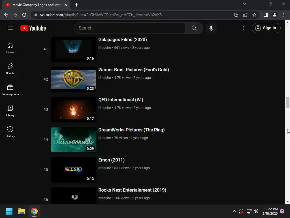This screenshot has height=218, width=290.
Task: Open Subscriptions in the sidebar
Action: coord(10,90)
